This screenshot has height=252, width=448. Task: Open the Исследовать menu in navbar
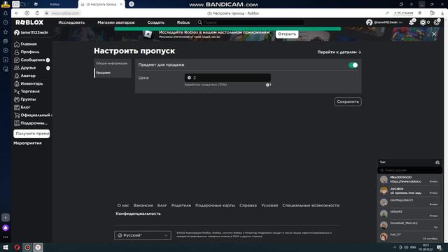tap(71, 22)
